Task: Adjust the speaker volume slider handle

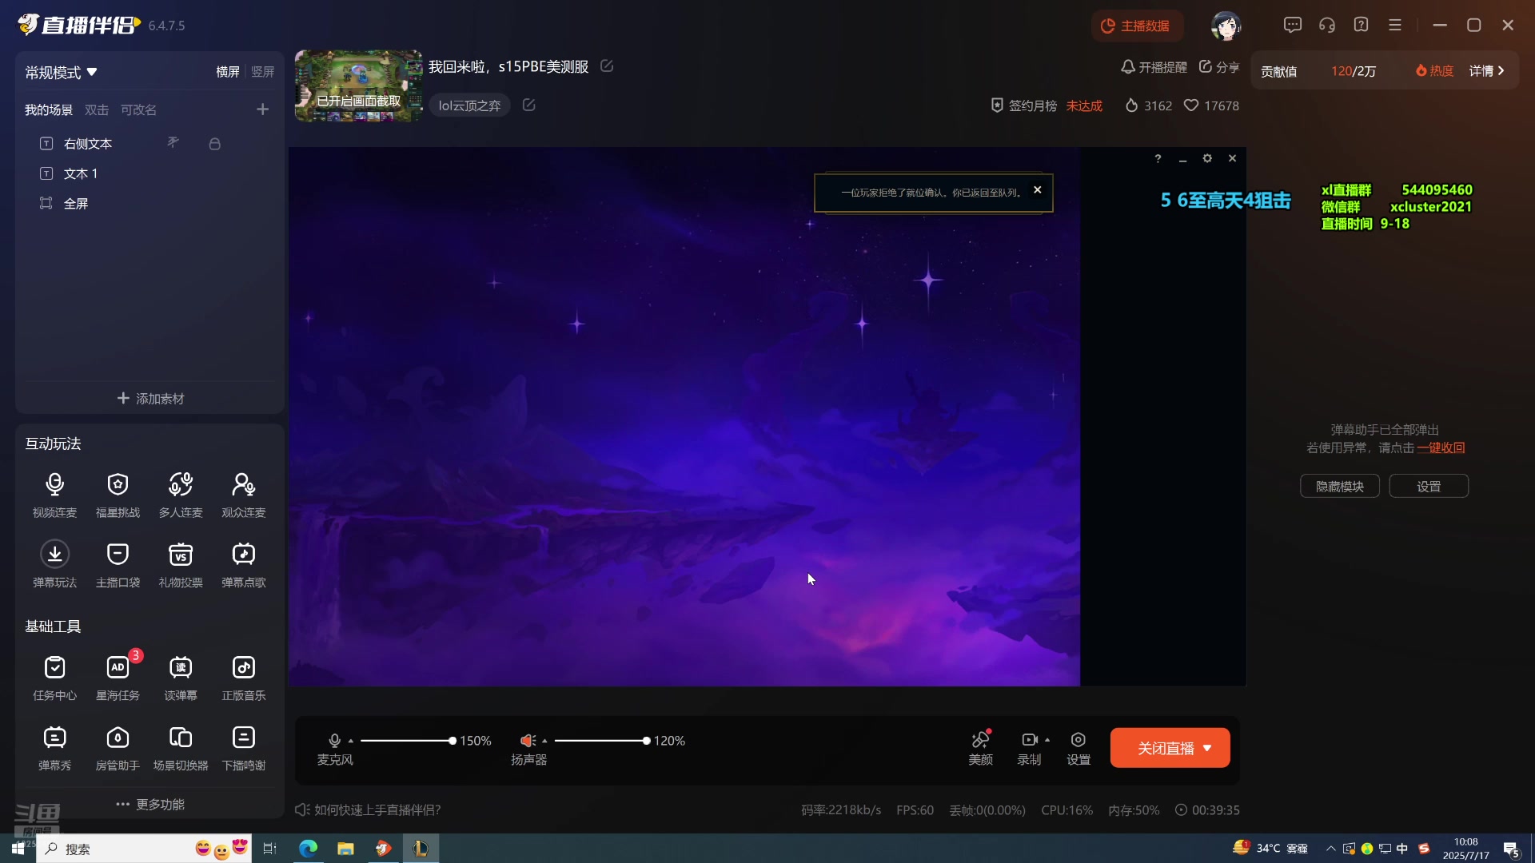Action: 646,741
